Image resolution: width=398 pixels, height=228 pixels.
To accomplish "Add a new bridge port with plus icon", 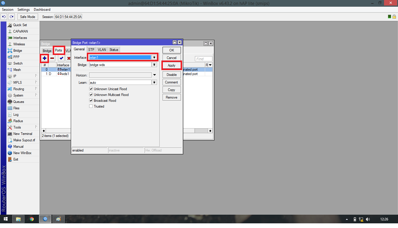I will pyautogui.click(x=45, y=58).
